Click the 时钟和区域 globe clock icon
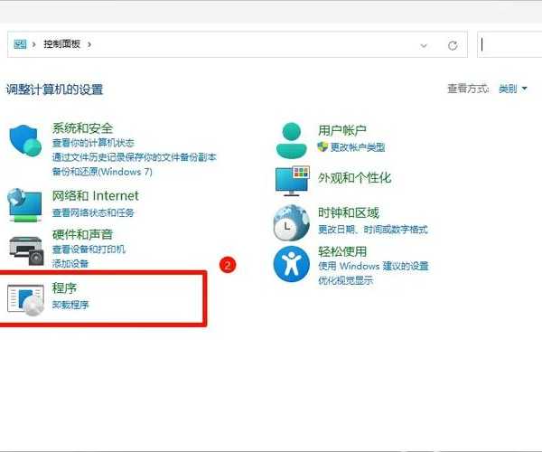 point(292,221)
